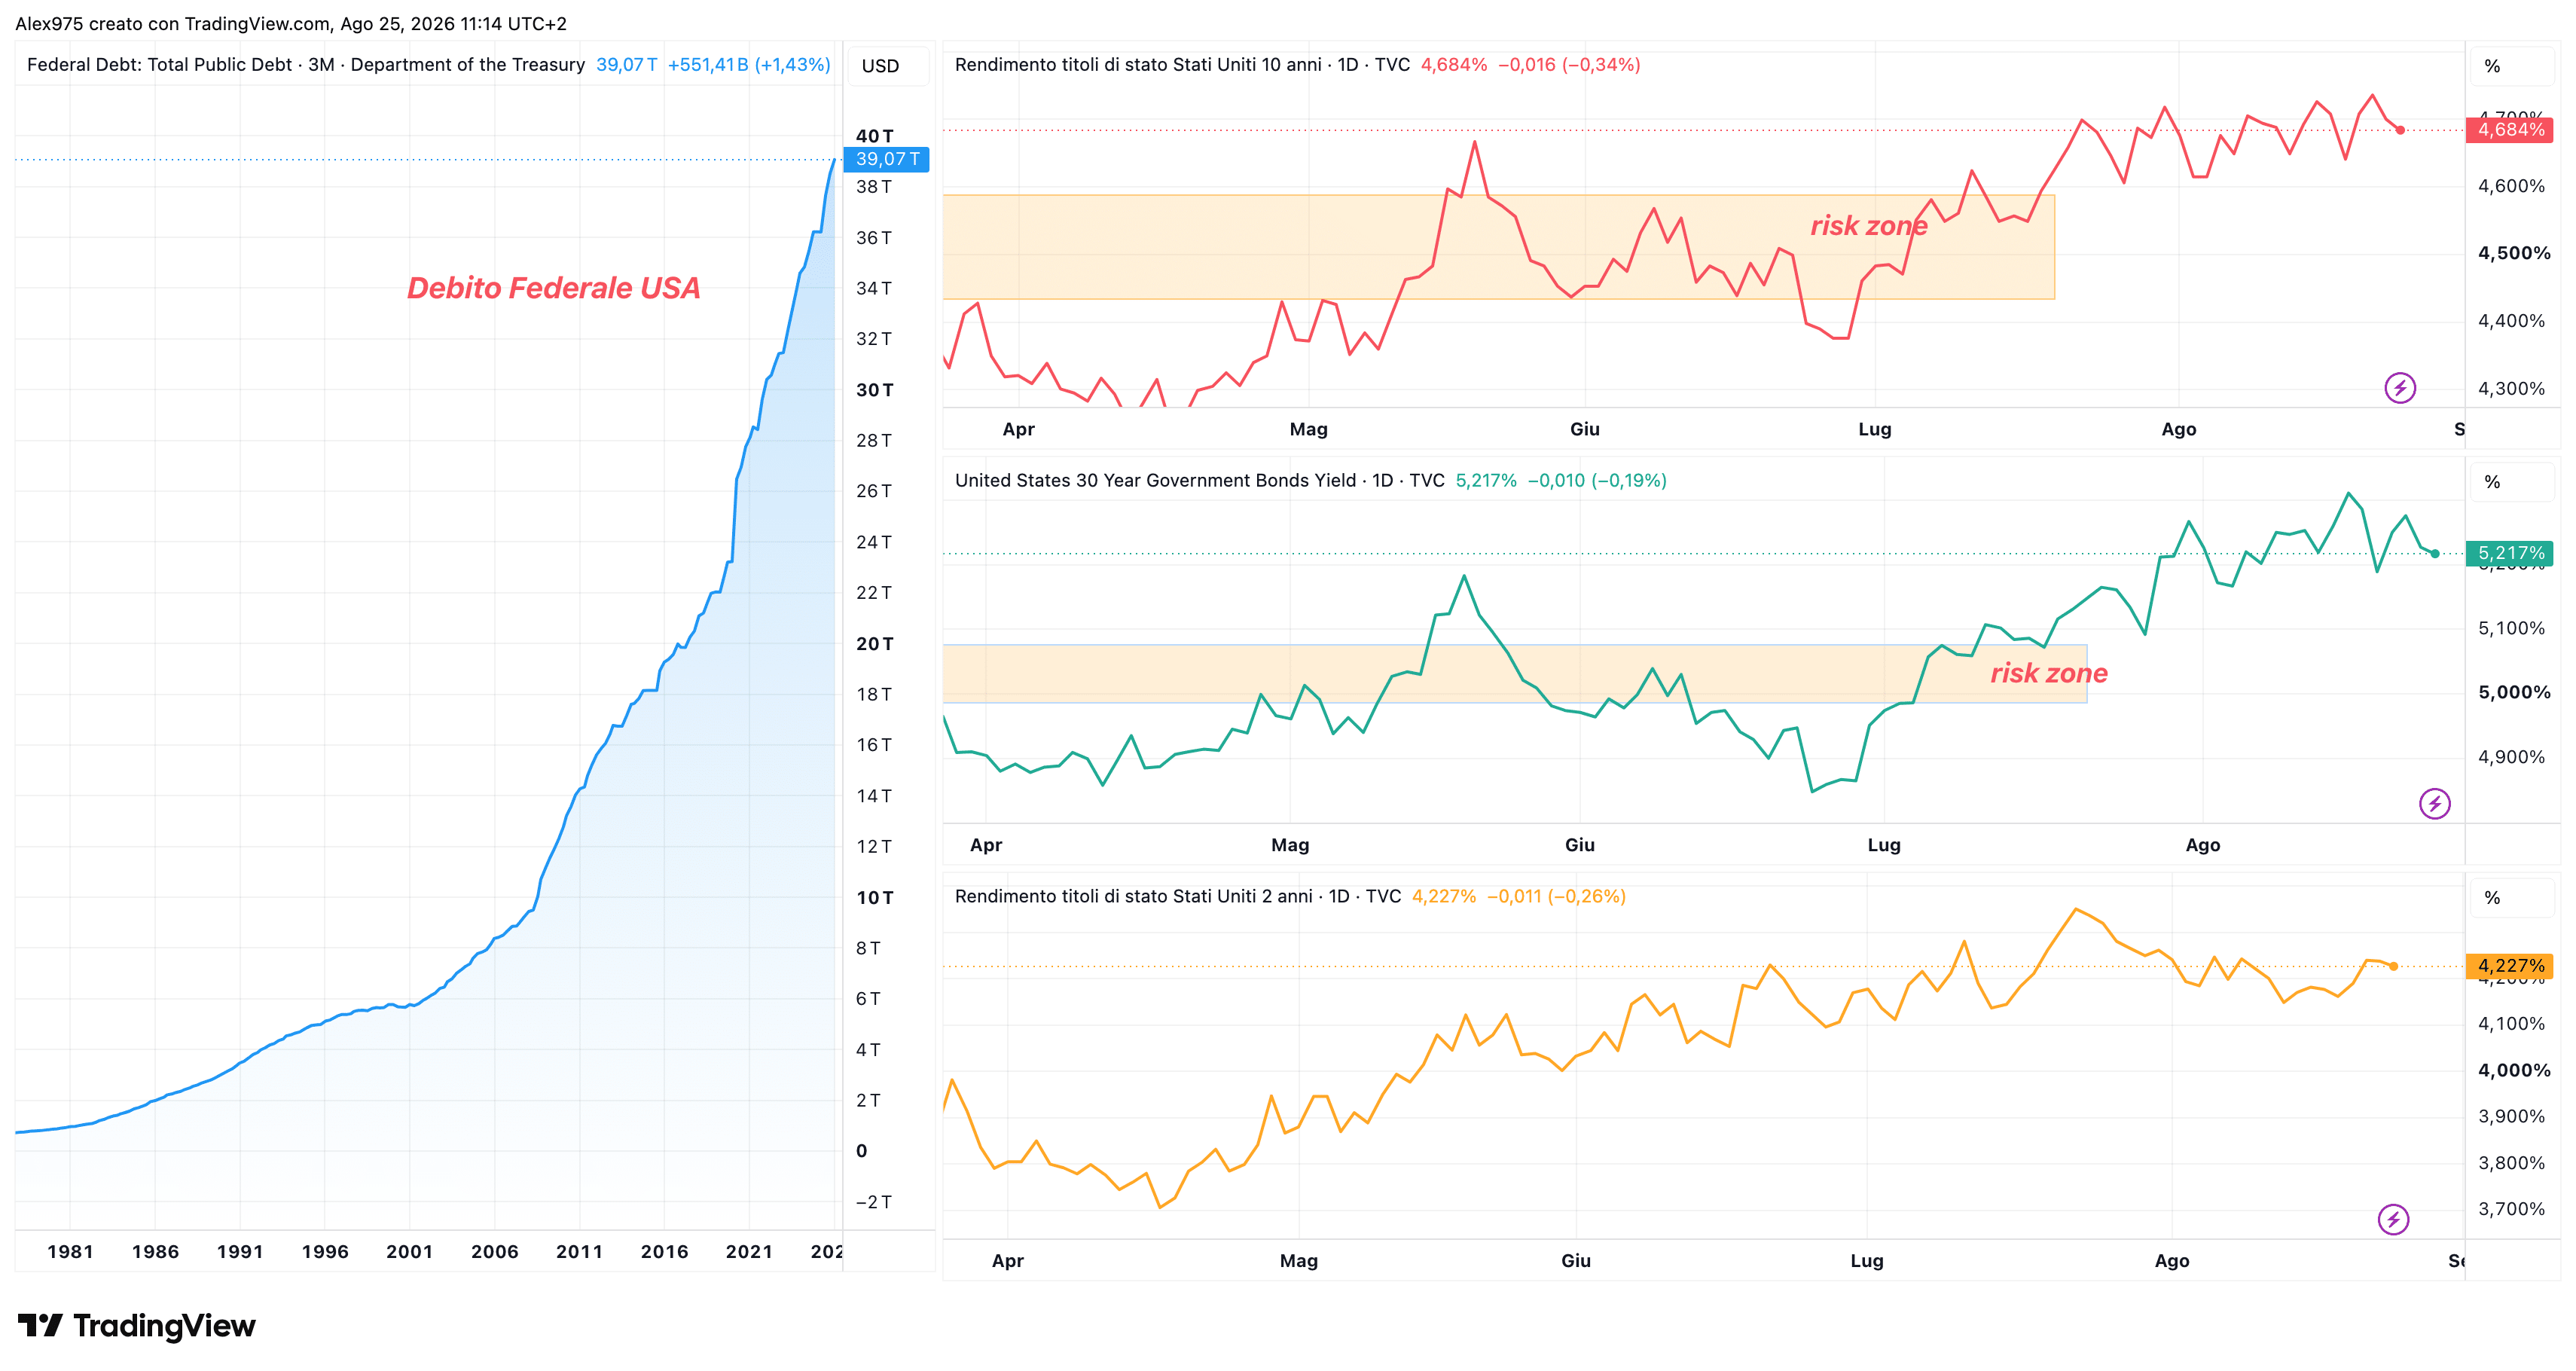
Task: Click the % unit button of the 2-year chart
Action: coord(2511,898)
